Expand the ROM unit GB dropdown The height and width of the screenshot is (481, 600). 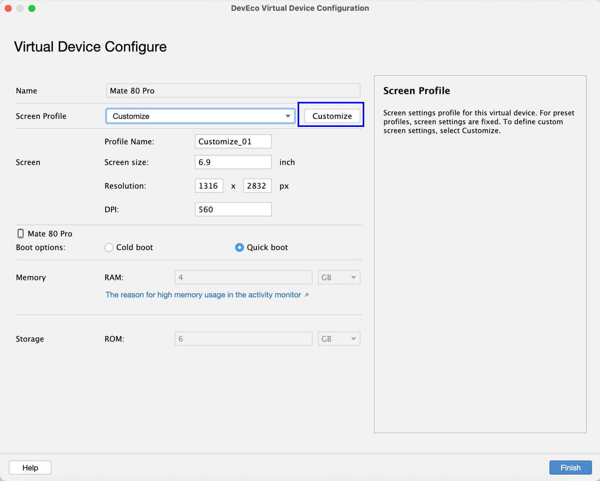click(x=339, y=339)
